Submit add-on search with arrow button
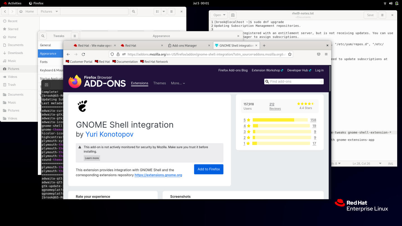 (321, 81)
